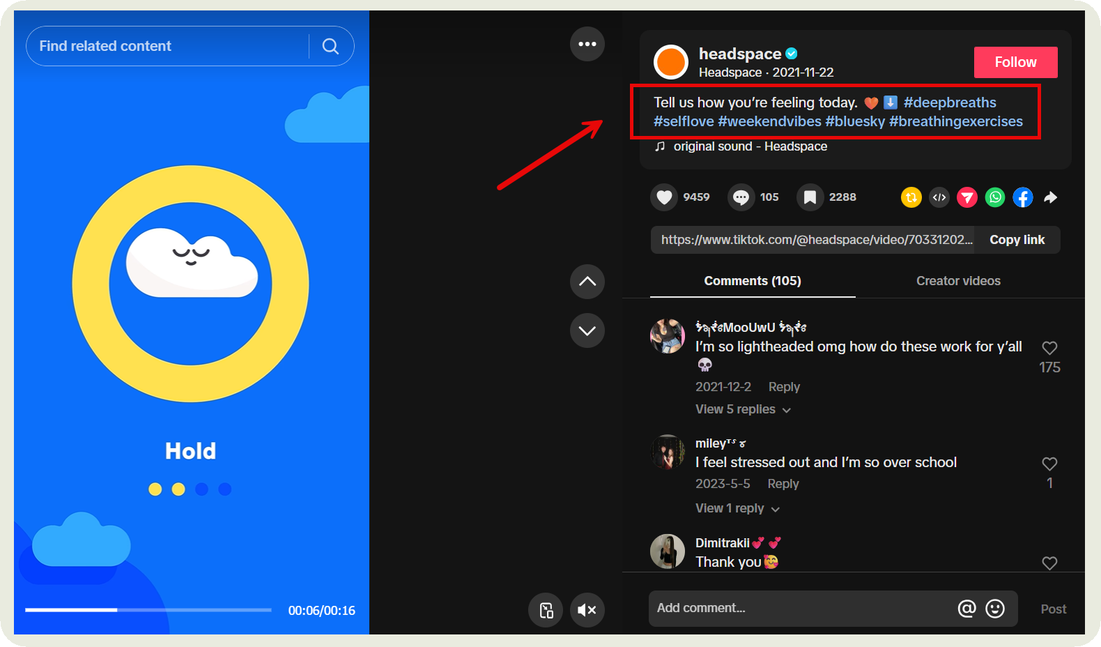Click the red send to friends icon
The image size is (1101, 647).
pyautogui.click(x=967, y=198)
